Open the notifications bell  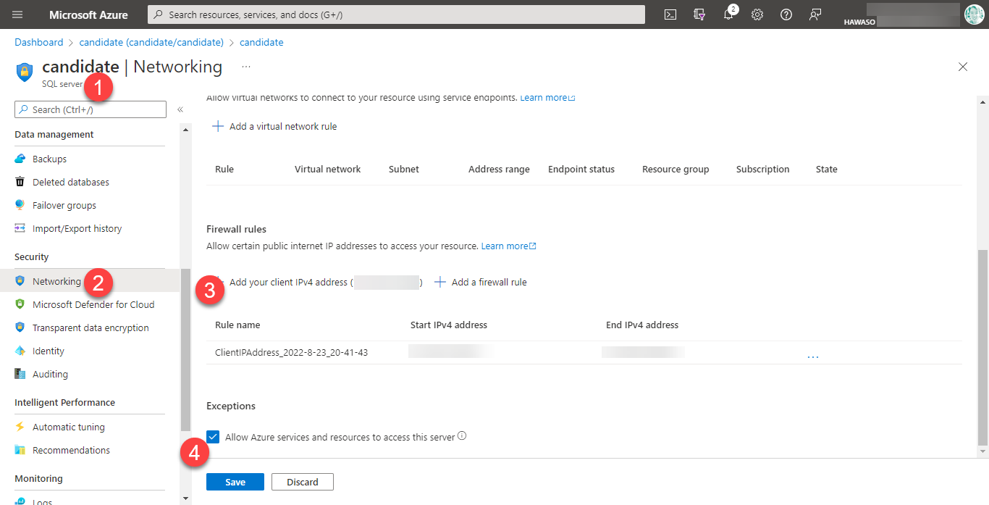[728, 14]
